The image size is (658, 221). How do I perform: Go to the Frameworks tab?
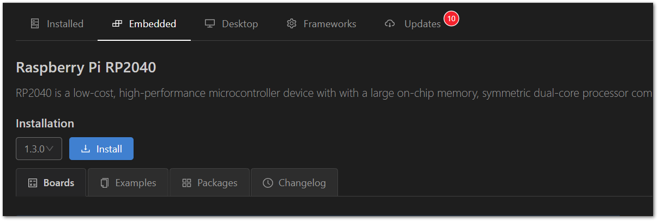[x=321, y=24]
